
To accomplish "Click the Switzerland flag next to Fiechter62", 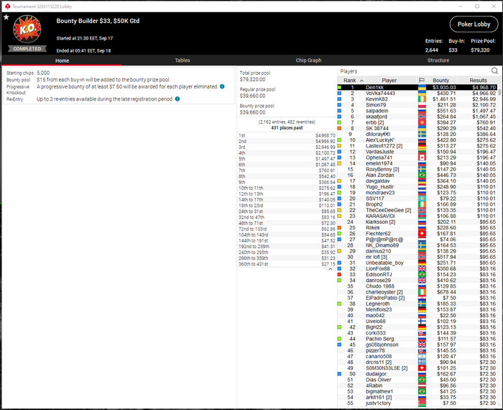I will pos(422,234).
